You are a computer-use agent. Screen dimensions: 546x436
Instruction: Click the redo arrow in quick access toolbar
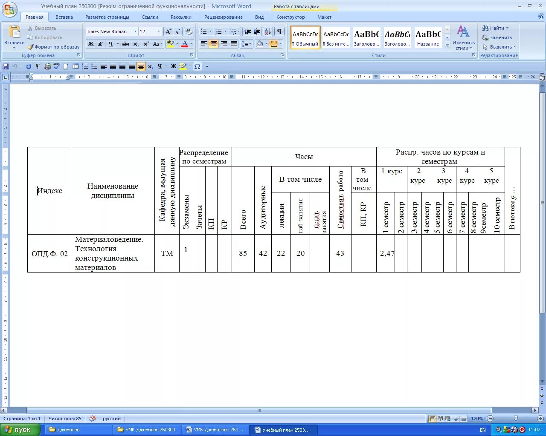(x=29, y=66)
